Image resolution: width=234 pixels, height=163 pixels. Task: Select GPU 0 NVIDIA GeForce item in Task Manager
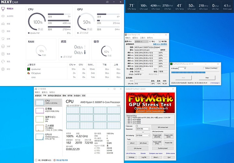point(48,136)
